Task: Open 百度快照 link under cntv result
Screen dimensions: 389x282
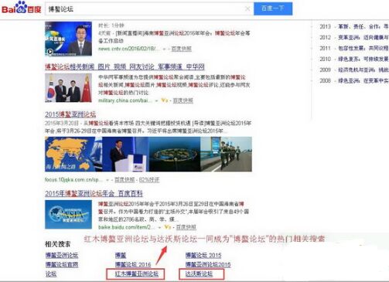Action: click(182, 49)
